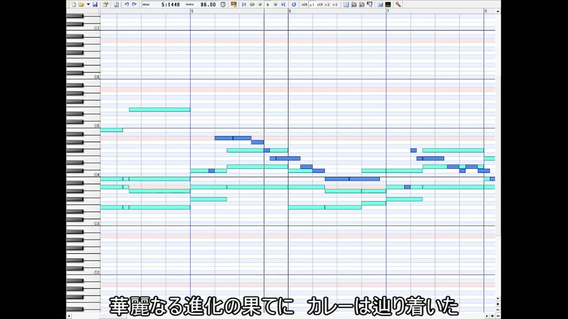Start playback with the green Play button
Screen dimensions: 568x319
(268, 4)
